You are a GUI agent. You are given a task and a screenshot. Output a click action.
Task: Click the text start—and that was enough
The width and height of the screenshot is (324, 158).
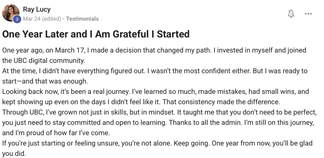(45, 81)
